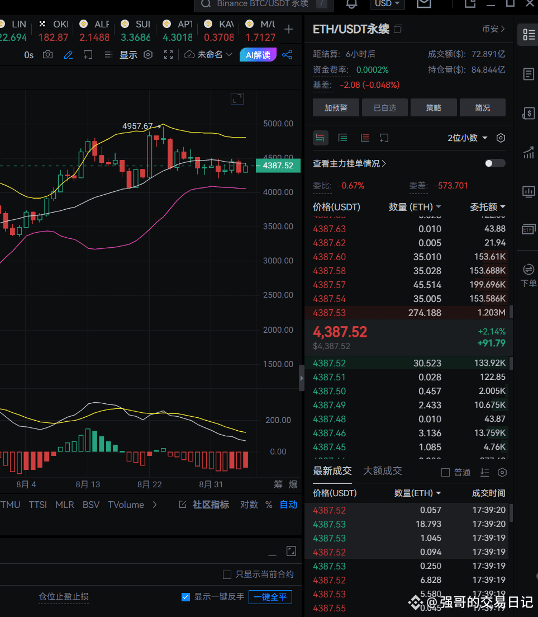The width and height of the screenshot is (538, 617).
Task: Check the 普通 checkbox in trades
Action: point(445,472)
